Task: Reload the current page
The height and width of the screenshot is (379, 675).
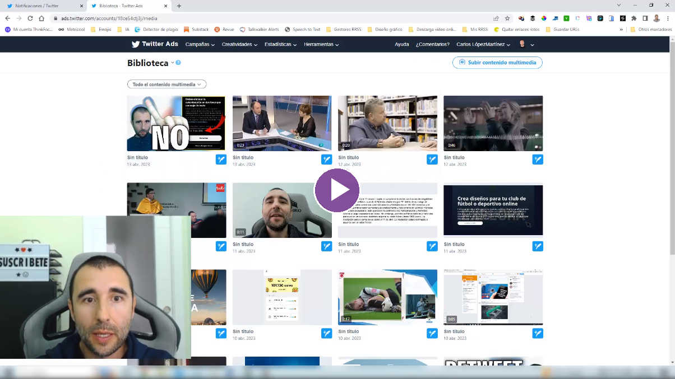Action: click(30, 18)
